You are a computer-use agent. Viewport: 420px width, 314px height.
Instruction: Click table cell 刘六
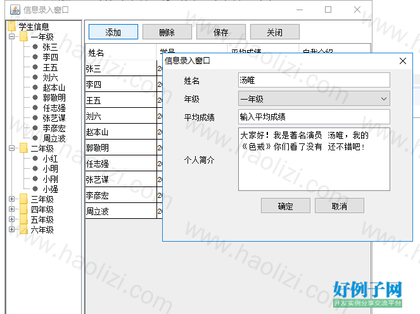point(121,116)
